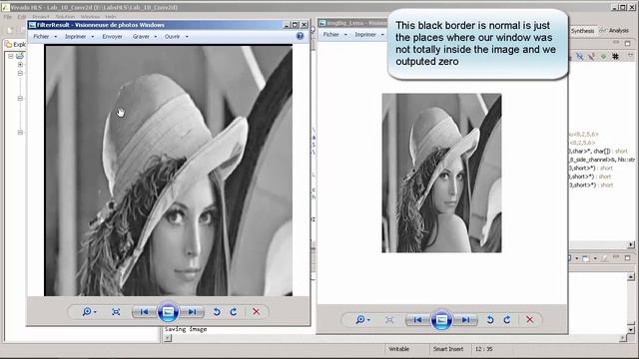Rotate counterclockwise in FilterResult viewer
The width and height of the screenshot is (639, 359).
point(217,312)
